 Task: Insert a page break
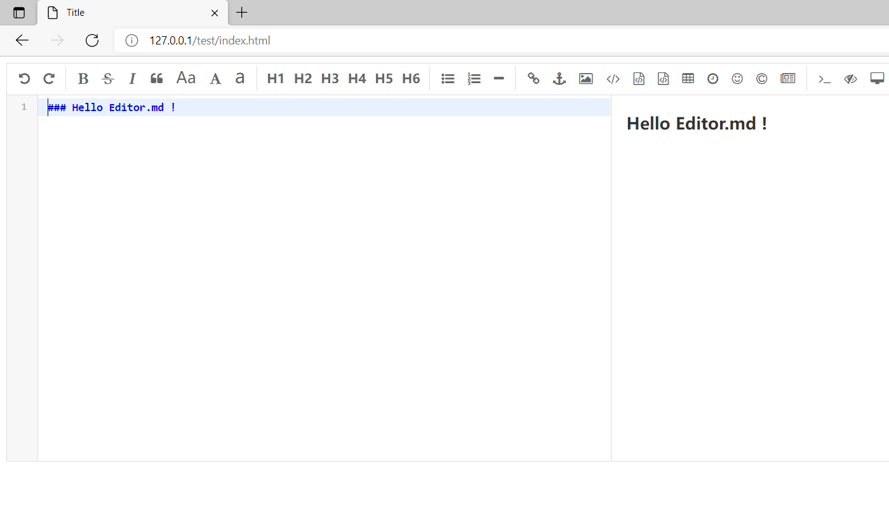tap(788, 79)
